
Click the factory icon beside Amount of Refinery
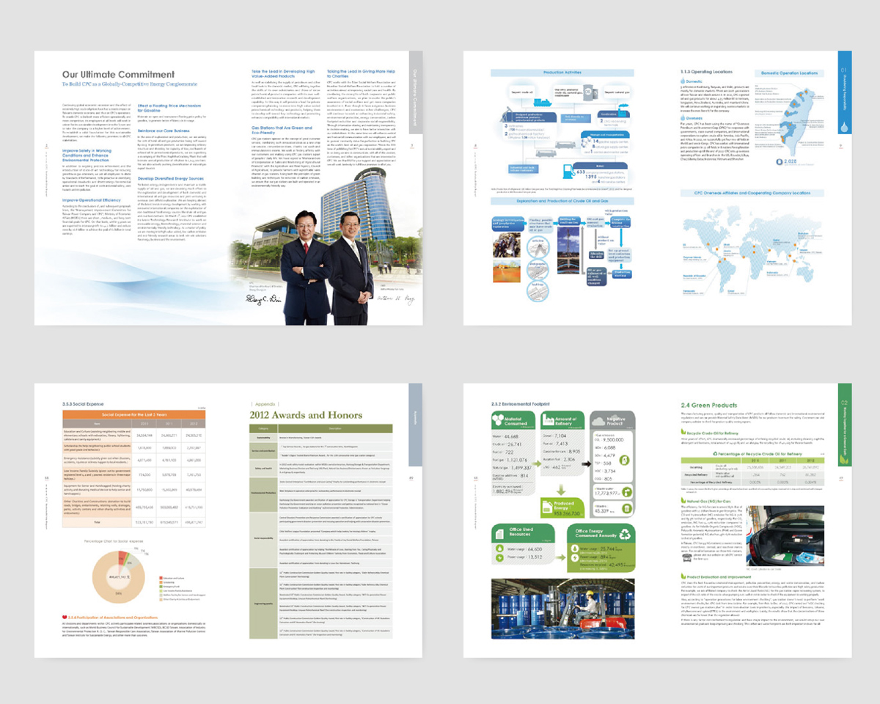pos(549,419)
